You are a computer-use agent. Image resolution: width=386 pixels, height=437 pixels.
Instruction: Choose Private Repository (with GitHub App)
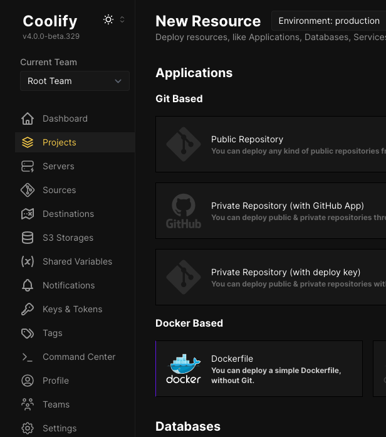click(x=271, y=211)
